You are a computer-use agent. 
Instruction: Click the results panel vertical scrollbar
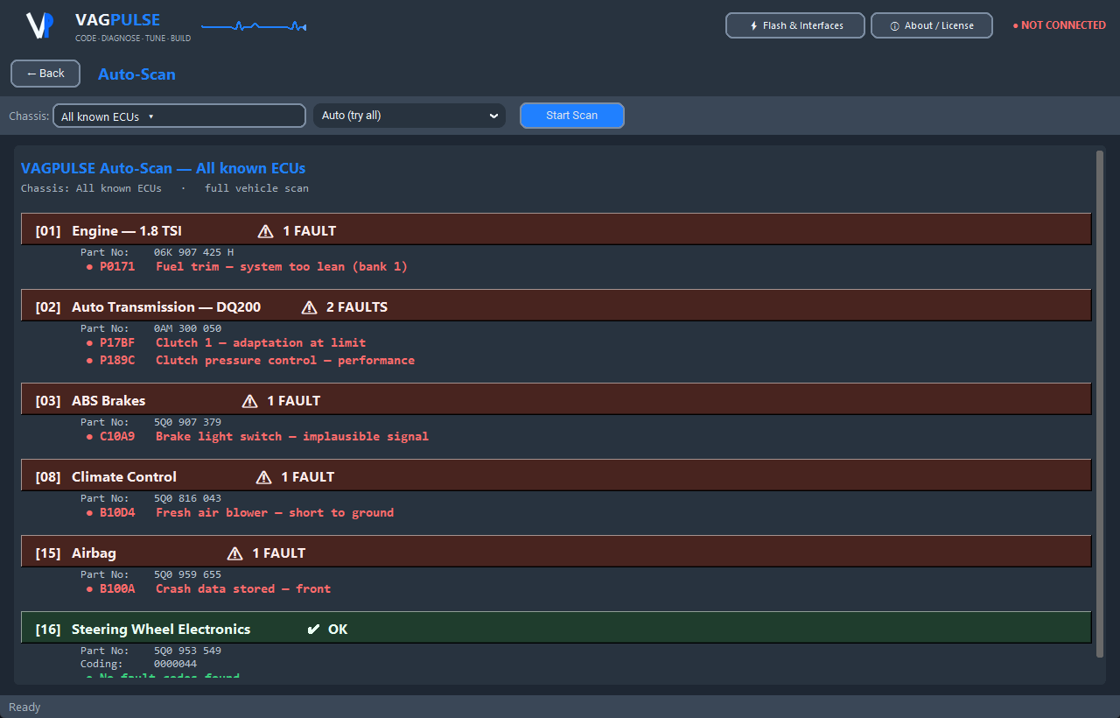pyautogui.click(x=1100, y=403)
